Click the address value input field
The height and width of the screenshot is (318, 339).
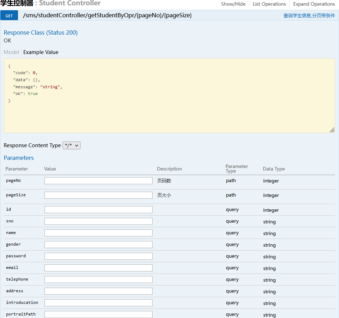click(99, 291)
